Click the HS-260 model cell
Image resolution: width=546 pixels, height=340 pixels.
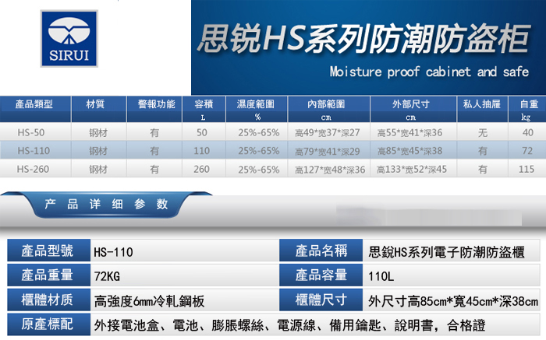pyautogui.click(x=33, y=169)
